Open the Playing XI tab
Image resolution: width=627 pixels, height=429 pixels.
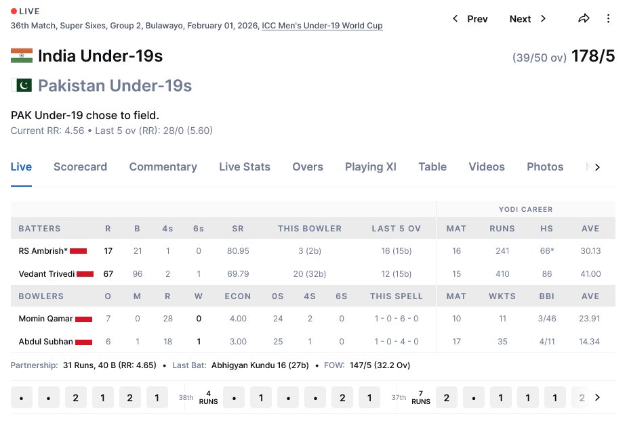click(x=371, y=167)
